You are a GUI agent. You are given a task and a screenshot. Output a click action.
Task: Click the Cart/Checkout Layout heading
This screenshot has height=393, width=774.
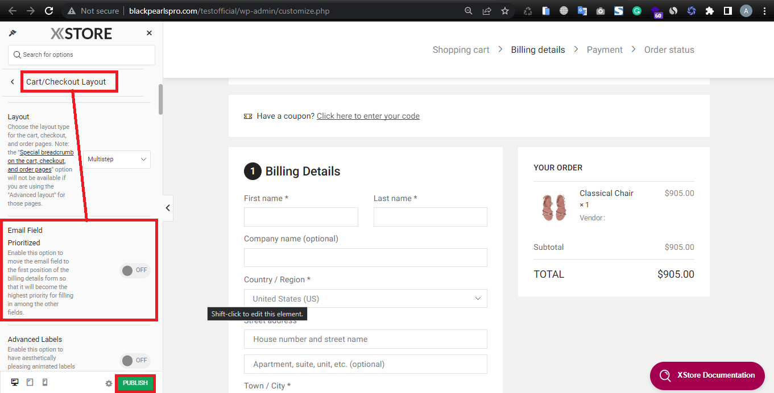[66, 82]
